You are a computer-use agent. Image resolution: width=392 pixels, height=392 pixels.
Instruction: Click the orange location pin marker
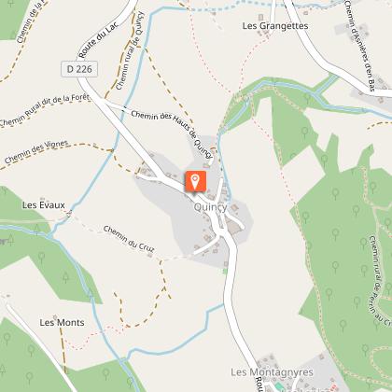click(x=195, y=181)
